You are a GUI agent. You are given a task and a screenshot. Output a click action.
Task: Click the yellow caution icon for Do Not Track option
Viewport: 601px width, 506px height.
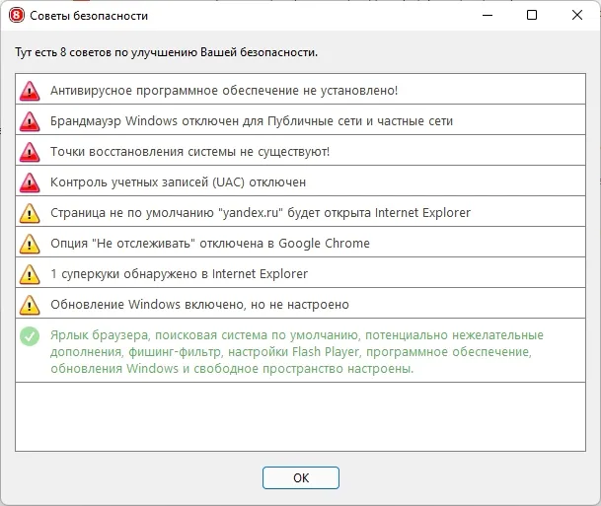(30, 244)
